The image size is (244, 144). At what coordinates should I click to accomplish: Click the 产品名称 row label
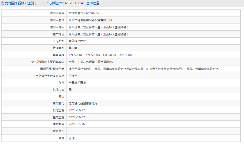[x=59, y=41]
